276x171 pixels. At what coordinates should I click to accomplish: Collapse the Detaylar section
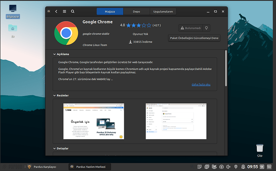54,148
